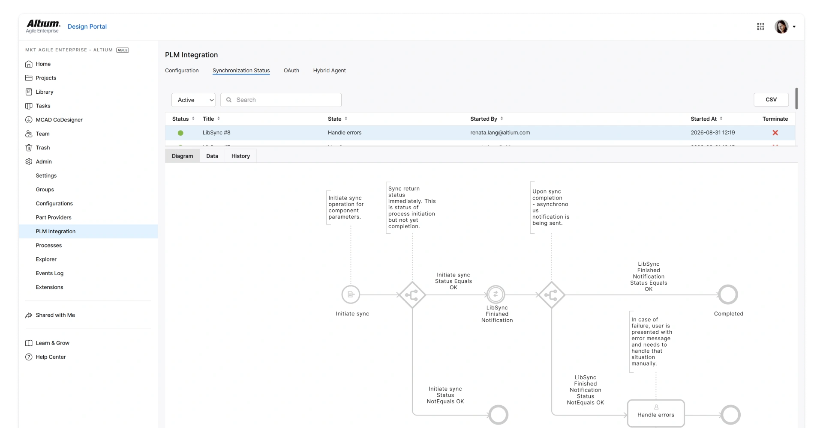The height and width of the screenshot is (428, 823).
Task: Click the MCAD CoDesigner icon
Action: [29, 120]
